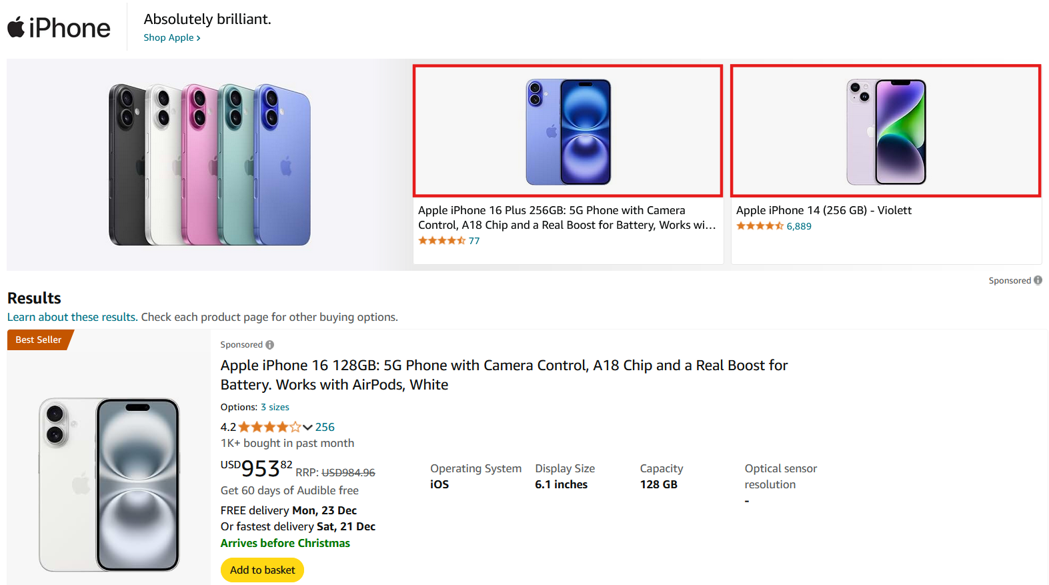Click the blue iPhone 16 Plus thumbnail
Image resolution: width=1049 pixels, height=585 pixels.
point(568,131)
